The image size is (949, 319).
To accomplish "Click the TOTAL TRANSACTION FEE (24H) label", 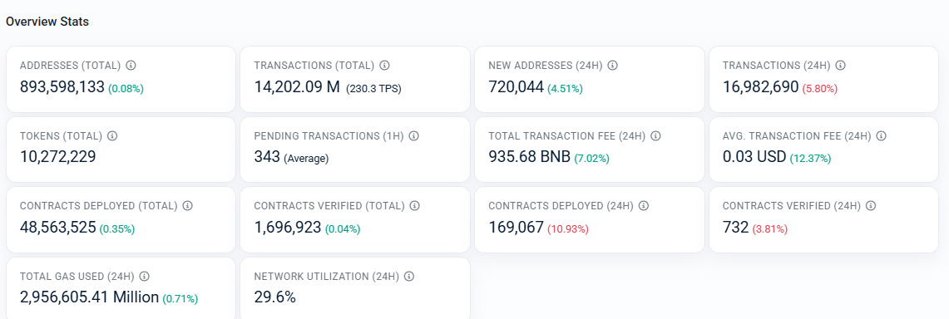I will 567,136.
